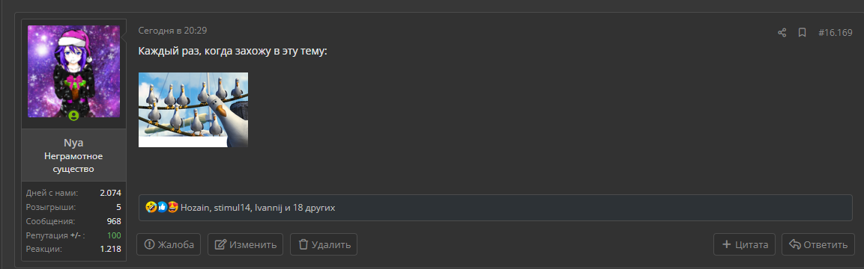Add the post to multi-quote with Цитата
The width and height of the screenshot is (864, 269).
tap(744, 244)
